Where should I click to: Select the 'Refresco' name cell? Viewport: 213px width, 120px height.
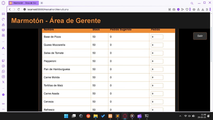pyautogui.click(x=66, y=109)
